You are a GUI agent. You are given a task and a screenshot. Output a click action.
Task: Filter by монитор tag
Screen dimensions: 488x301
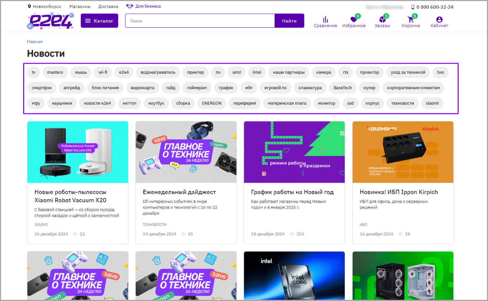click(327, 103)
